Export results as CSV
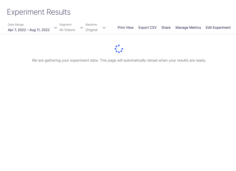This screenshot has height=171, width=236. (x=147, y=28)
